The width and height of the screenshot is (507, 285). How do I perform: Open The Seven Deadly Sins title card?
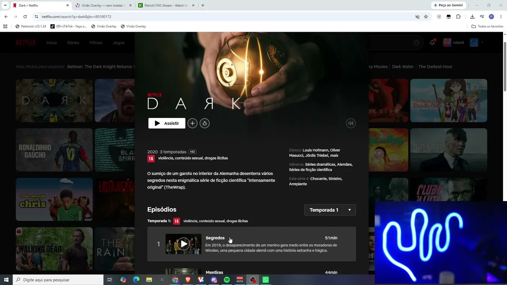(x=449, y=101)
